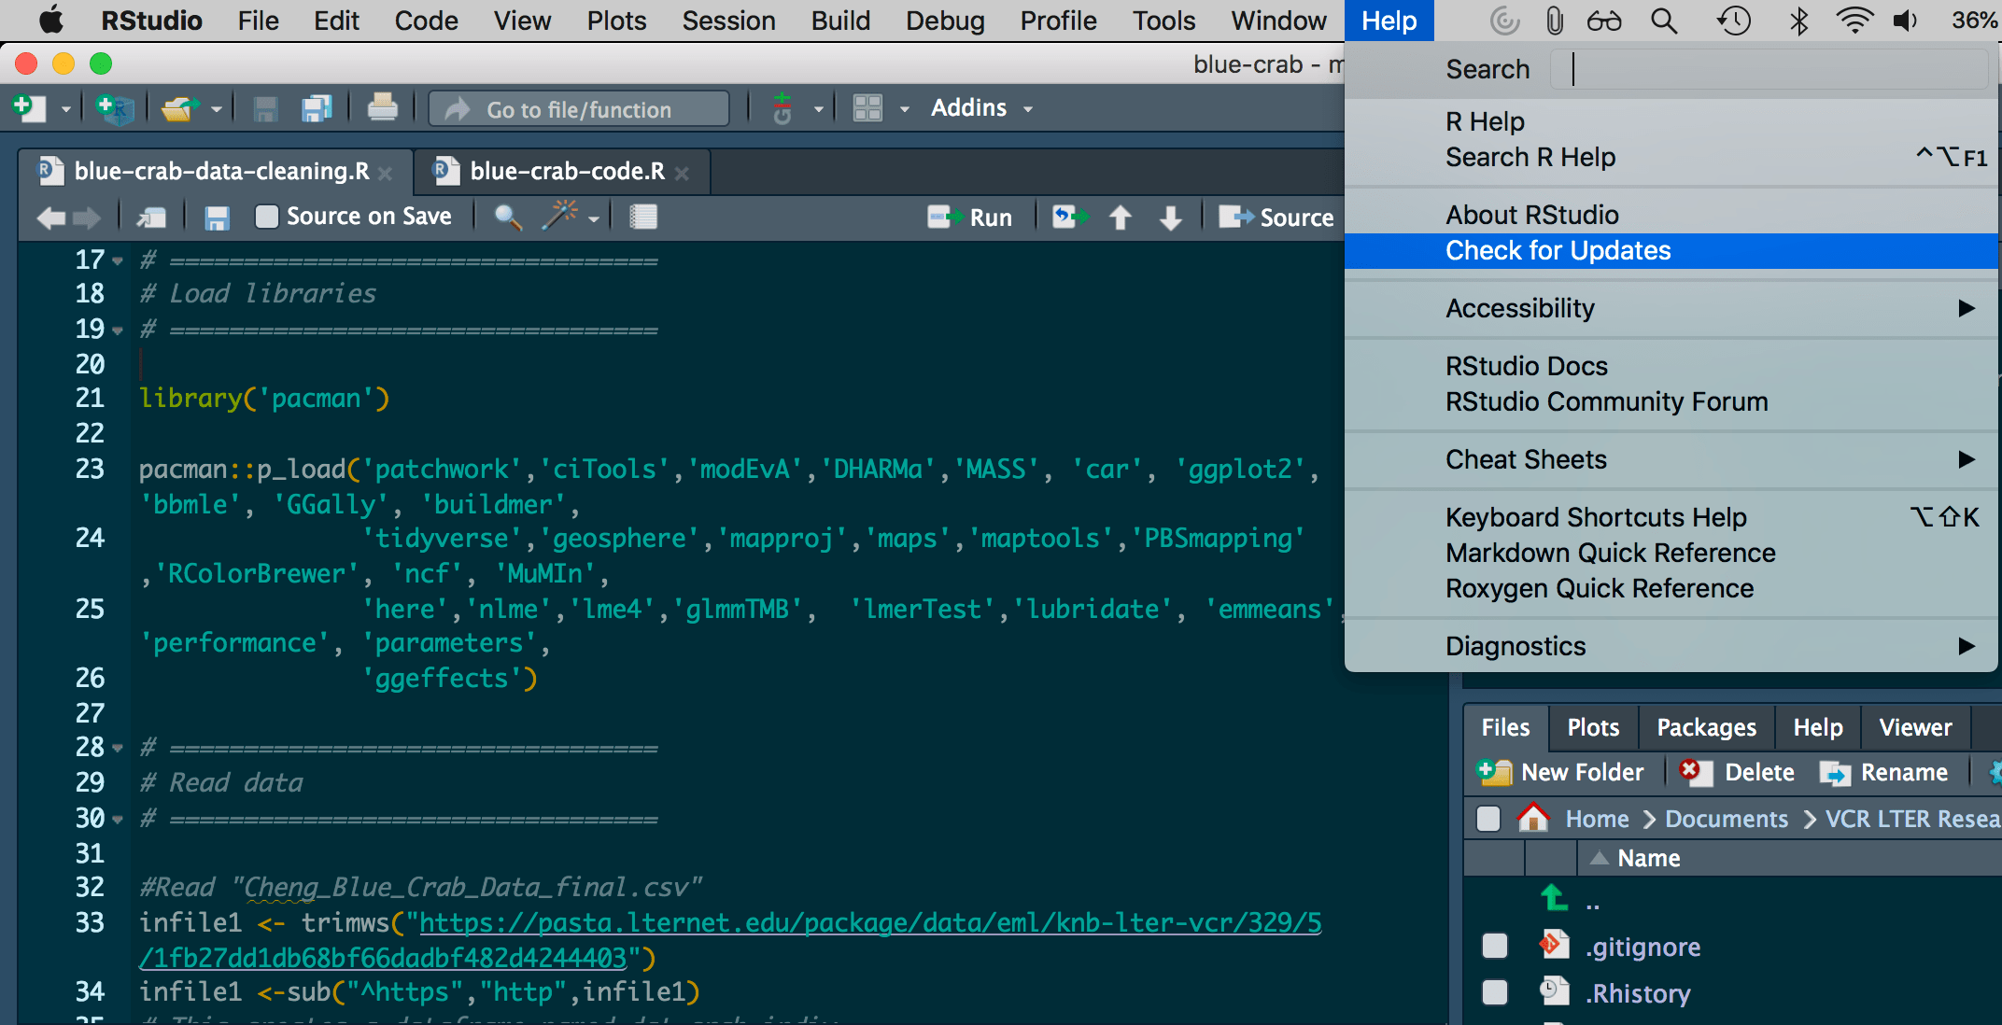The width and height of the screenshot is (2002, 1025).
Task: Open the Addins dropdown
Action: pyautogui.click(x=980, y=107)
